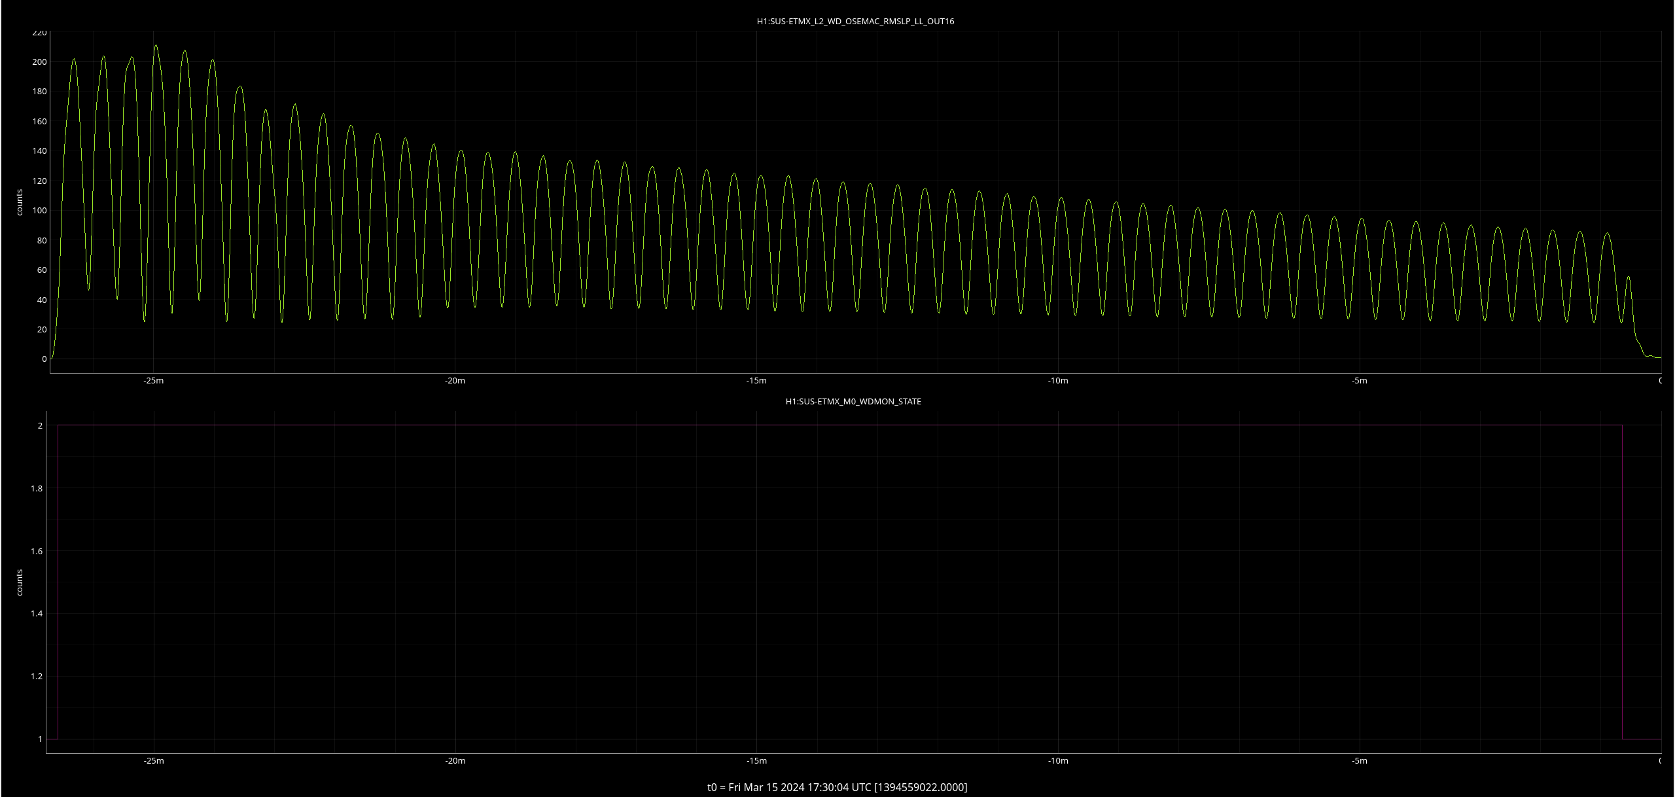Viewport: 1675px width, 797px height.
Task: Click the t0 timestamp text at bottom
Action: 837,787
